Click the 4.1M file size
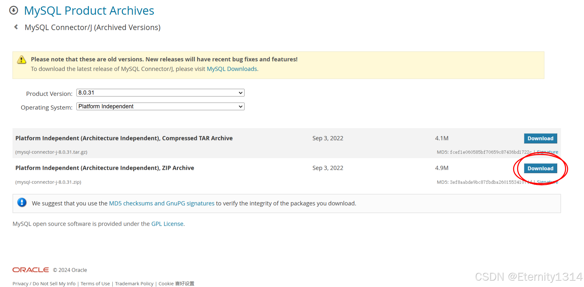Screen dimensions: 584x287 point(442,138)
